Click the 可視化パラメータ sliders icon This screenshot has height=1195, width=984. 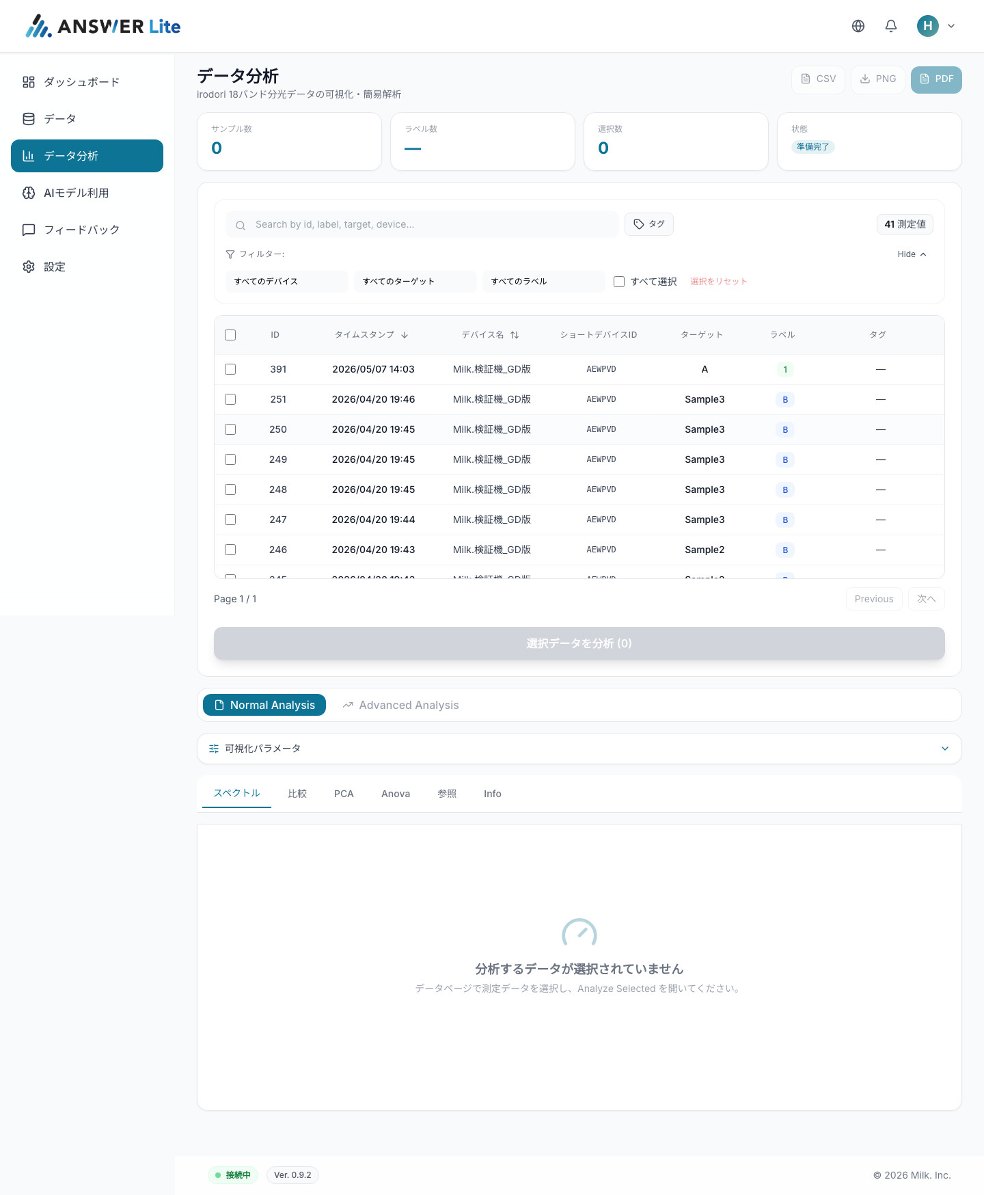214,749
